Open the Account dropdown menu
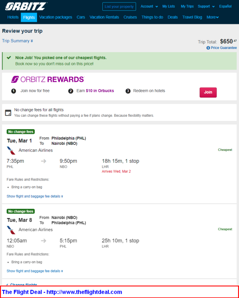Screen dimensions: 239x298 pos(149,6)
